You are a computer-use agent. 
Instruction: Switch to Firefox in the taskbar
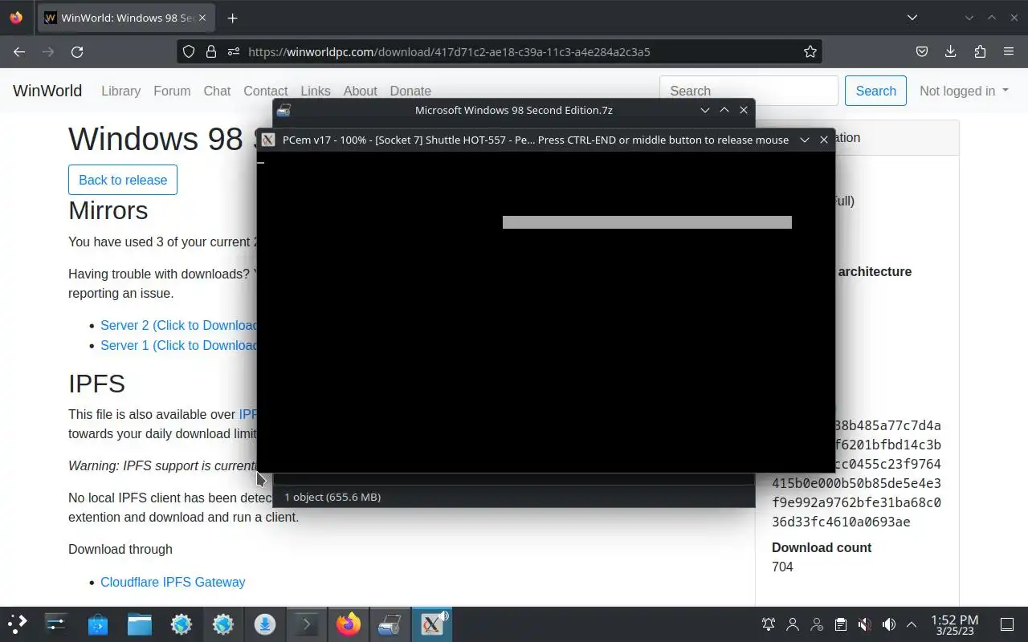coord(349,624)
